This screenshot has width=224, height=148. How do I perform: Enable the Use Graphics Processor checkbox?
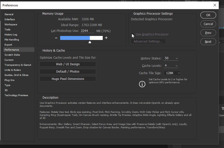click(x=133, y=34)
